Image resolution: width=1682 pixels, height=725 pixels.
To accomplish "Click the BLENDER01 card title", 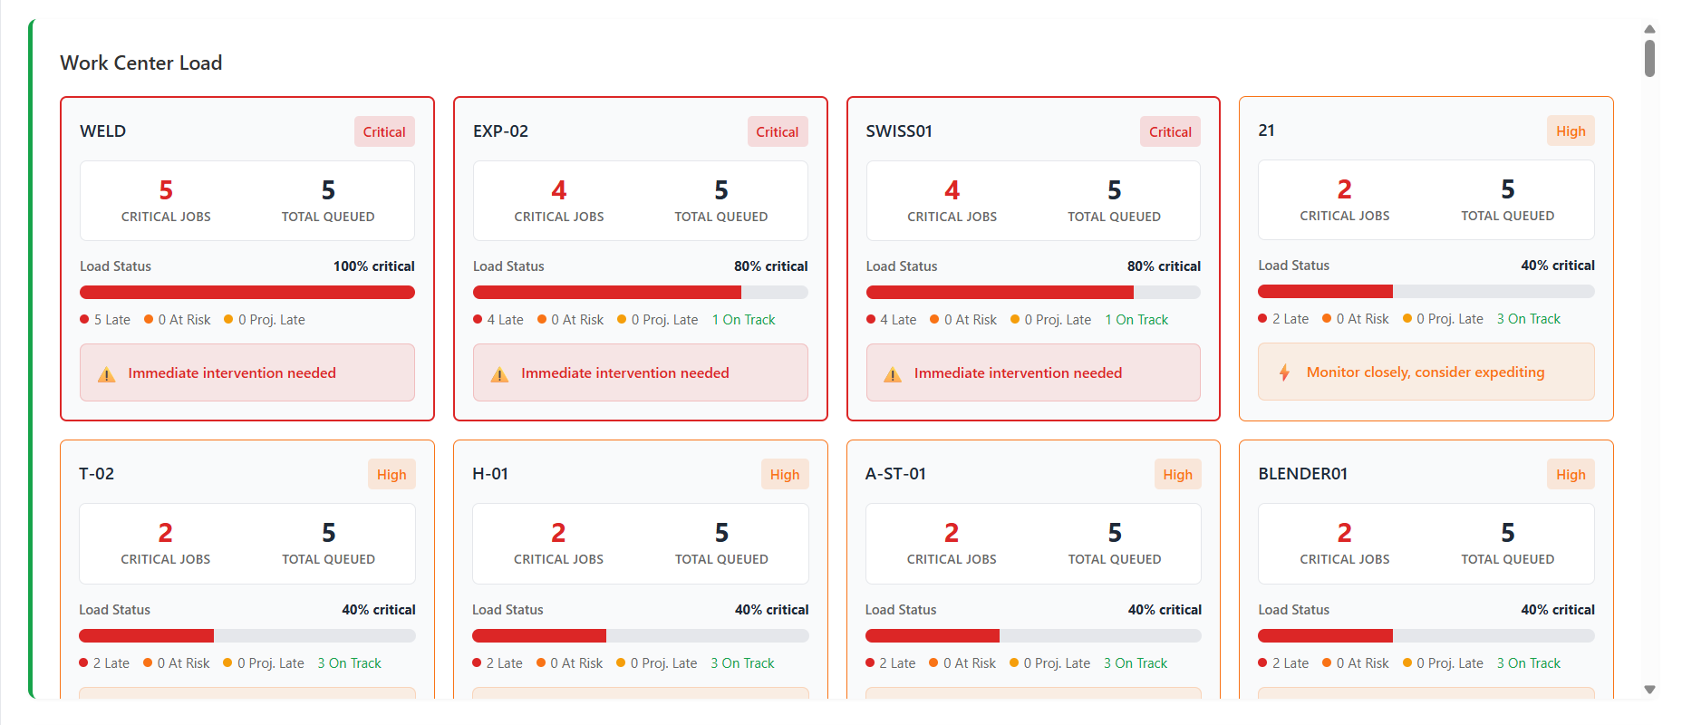I will 1302,473.
